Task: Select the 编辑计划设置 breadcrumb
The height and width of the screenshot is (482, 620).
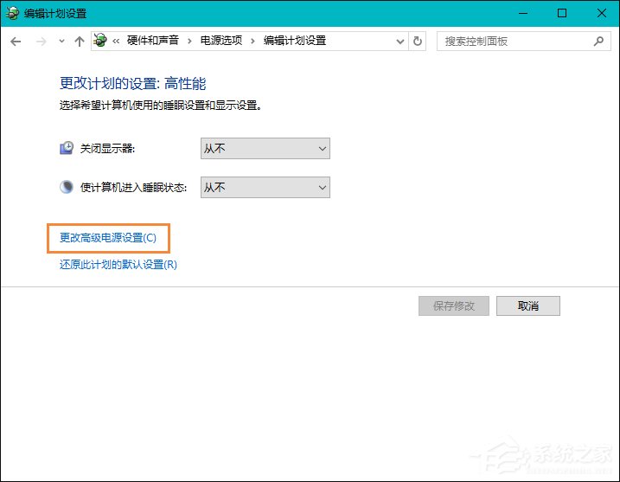Action: [295, 41]
